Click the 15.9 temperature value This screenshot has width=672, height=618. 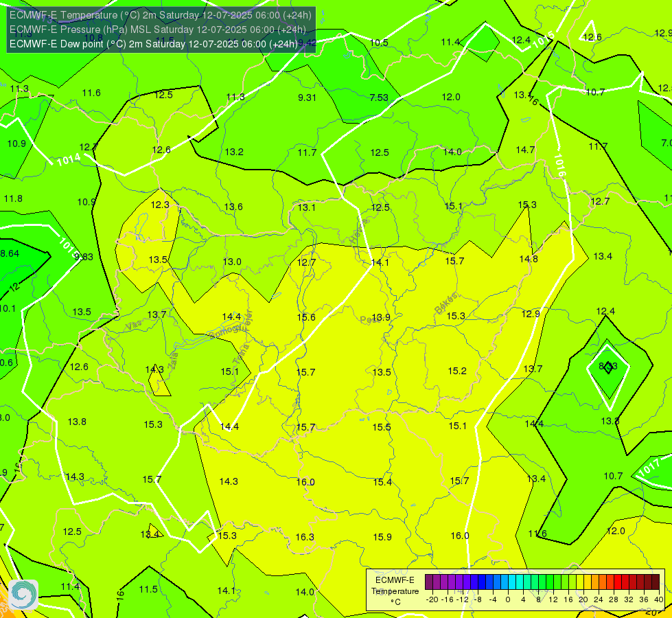tap(382, 537)
